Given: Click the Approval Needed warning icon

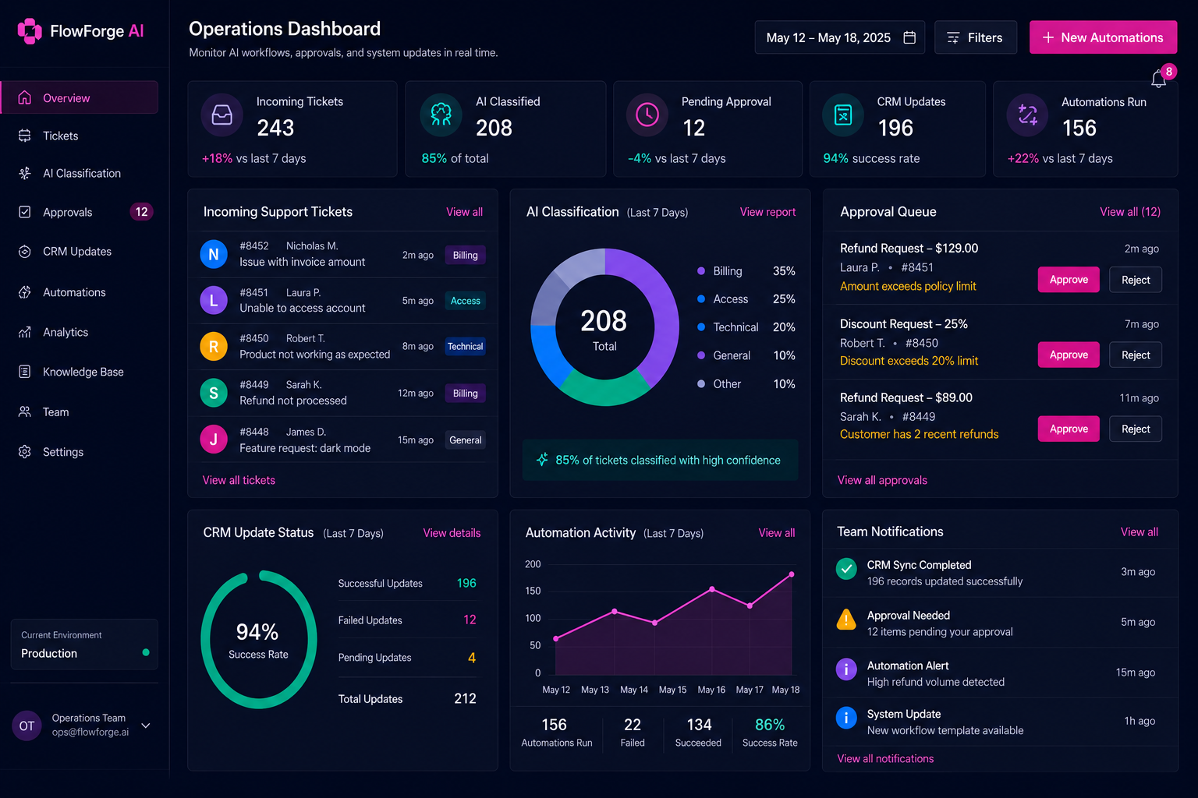Looking at the screenshot, I should 846,620.
